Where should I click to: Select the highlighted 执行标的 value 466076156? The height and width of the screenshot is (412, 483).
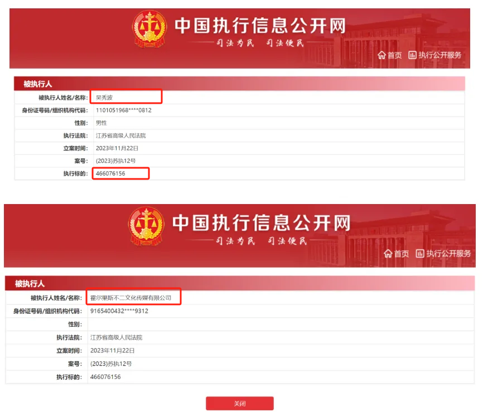(x=110, y=173)
